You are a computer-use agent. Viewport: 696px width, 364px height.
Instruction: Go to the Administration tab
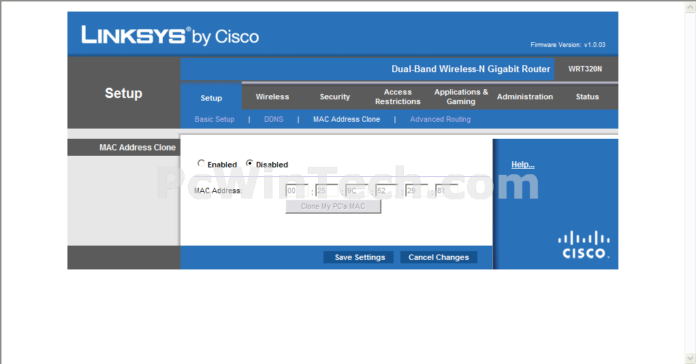[x=524, y=97]
